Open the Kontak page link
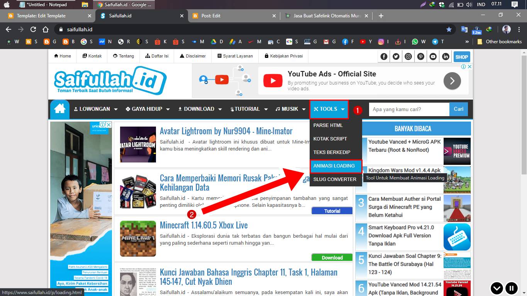 [x=92, y=56]
